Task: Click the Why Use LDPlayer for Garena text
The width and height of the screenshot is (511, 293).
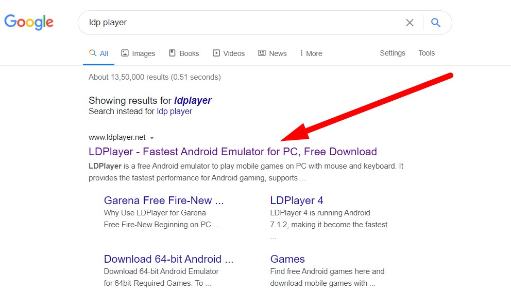Action: tap(162, 218)
